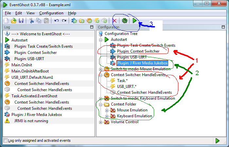Click the red X Disable item icon
The image size is (229, 147).
point(114,21)
